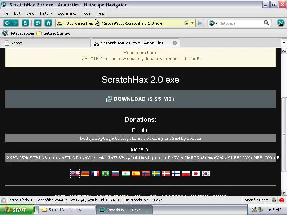This screenshot has width=287, height=215.
Task: Click the scrollbar up arrow
Action: pos(284,51)
